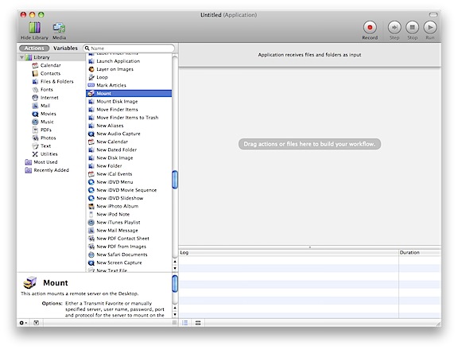Screen dimensions: 458x350
Task: Select the Loop action
Action: 129,77
